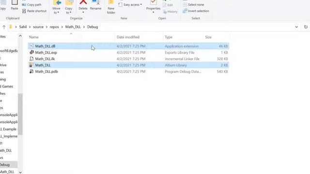Viewport: 310px width, 174px height.
Task: Click the Edit button in Open group
Action: (x=168, y=5)
